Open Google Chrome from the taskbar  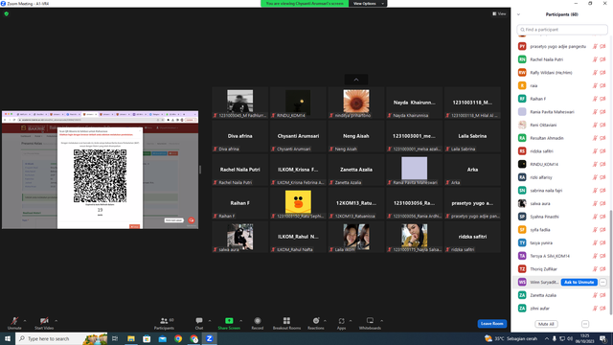pyautogui.click(x=178, y=338)
